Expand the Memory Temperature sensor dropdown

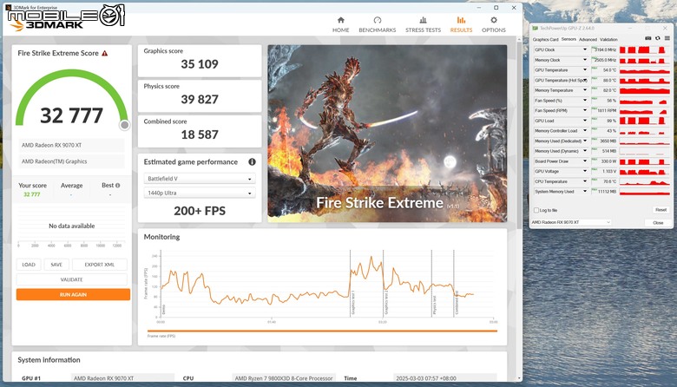click(585, 90)
